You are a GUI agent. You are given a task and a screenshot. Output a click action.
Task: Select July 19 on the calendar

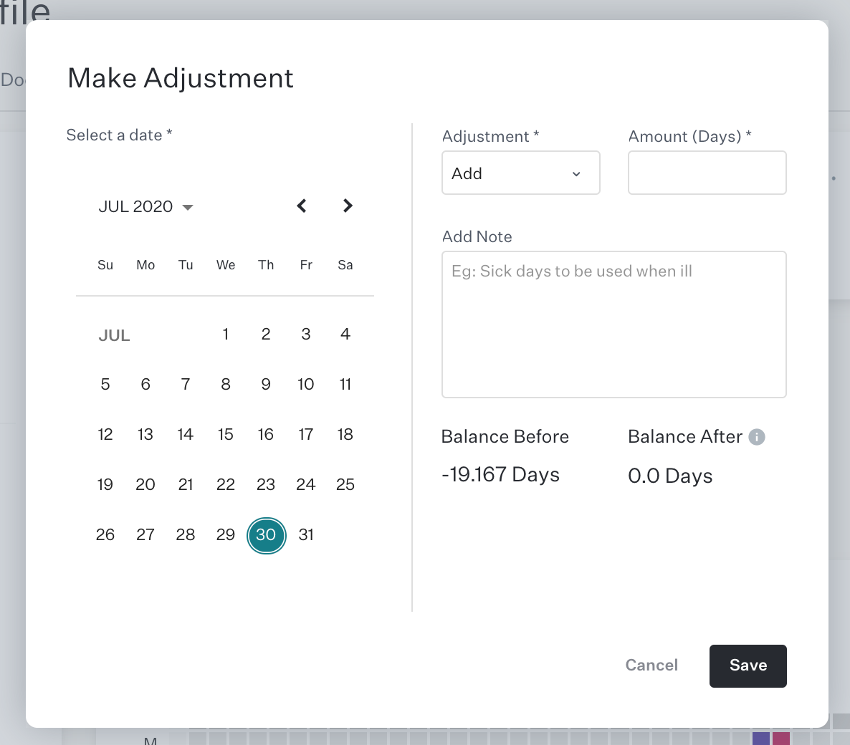105,484
